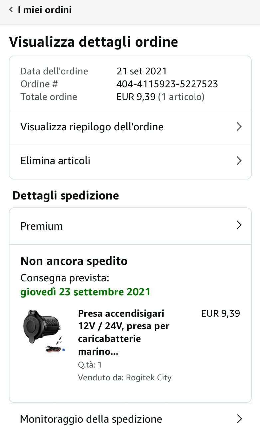Viewport: 260px width, 426px height.
Task: Tap the back arrow beside I miei ordini
Action: 11,10
